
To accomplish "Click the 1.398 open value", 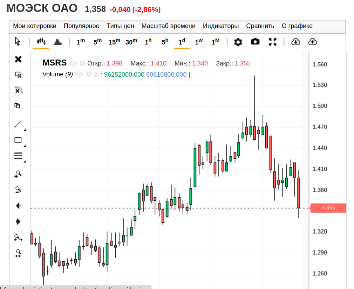I will [x=115, y=63].
